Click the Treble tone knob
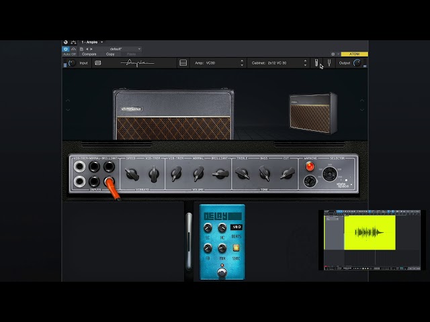The width and height of the screenshot is (430, 322). (242, 174)
